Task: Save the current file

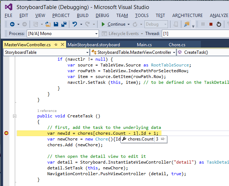Action: [56, 24]
